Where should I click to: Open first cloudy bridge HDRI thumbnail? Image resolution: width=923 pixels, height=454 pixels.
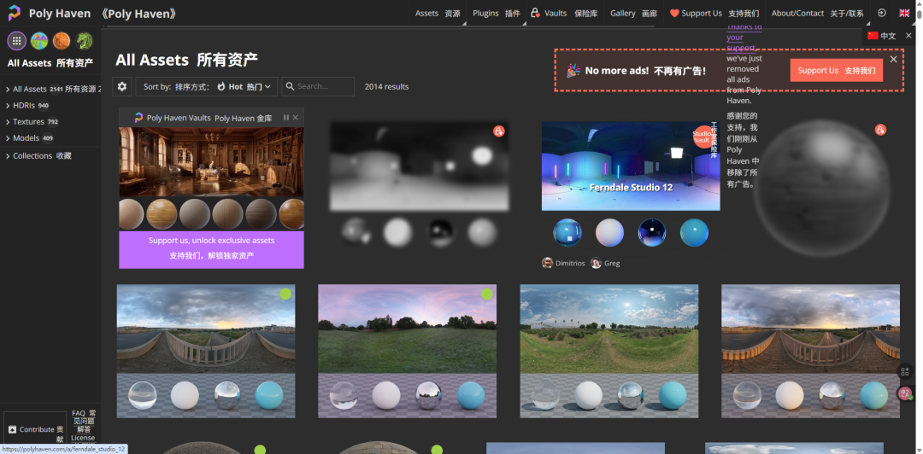pos(206,351)
